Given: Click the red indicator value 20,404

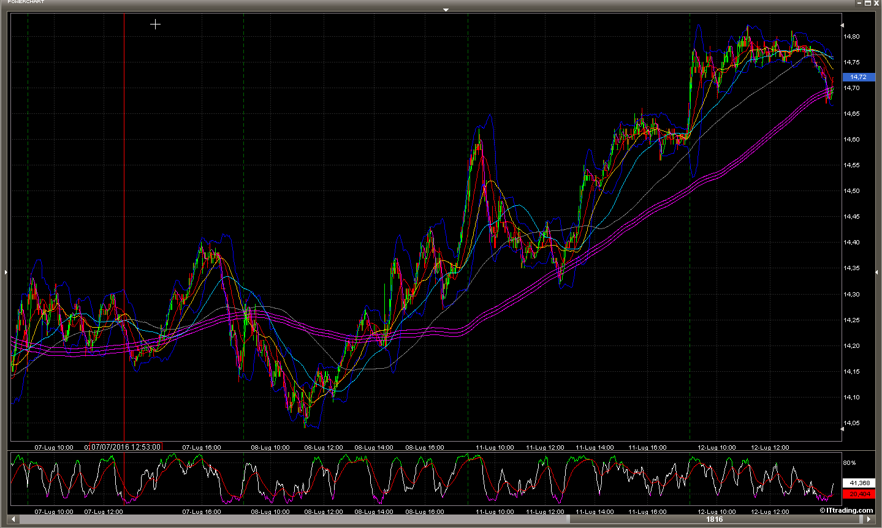Looking at the screenshot, I should 859,494.
